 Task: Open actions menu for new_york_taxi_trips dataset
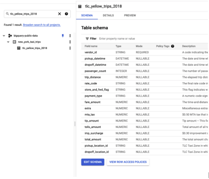coord(70,42)
